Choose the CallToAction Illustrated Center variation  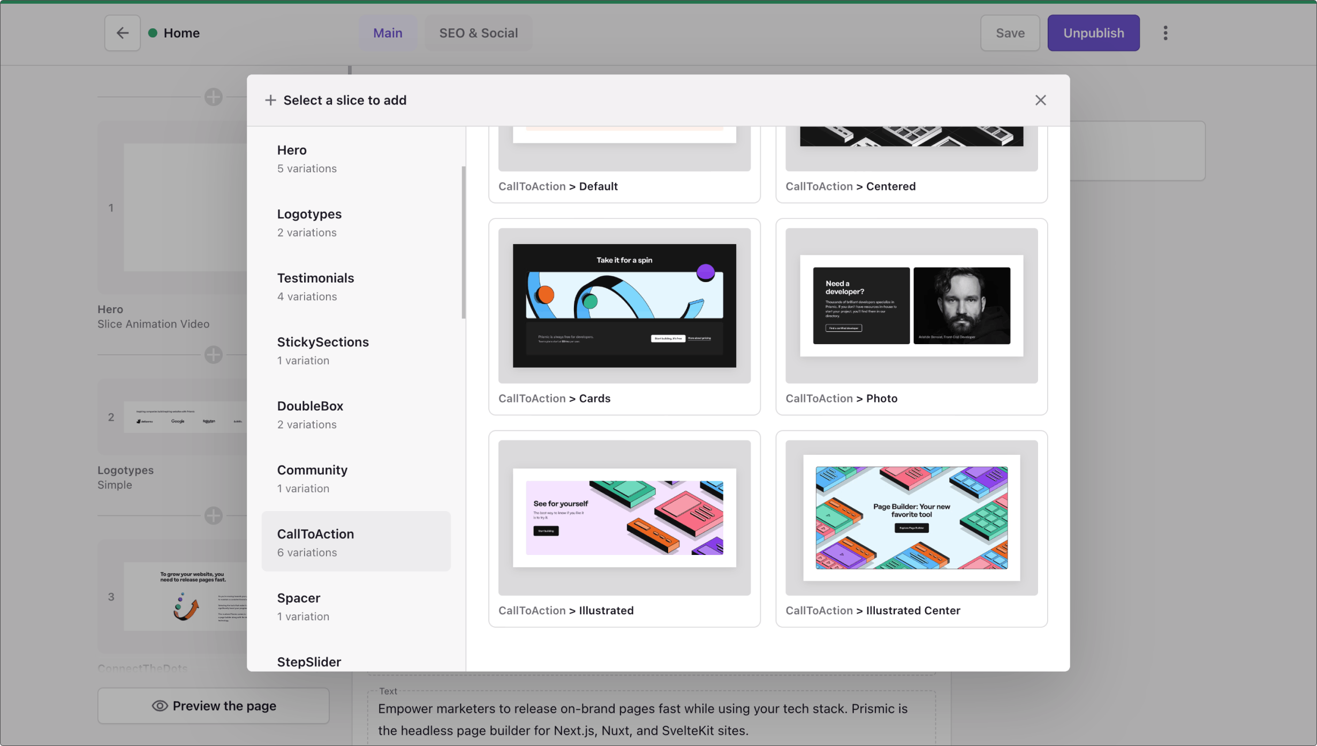[911, 528]
